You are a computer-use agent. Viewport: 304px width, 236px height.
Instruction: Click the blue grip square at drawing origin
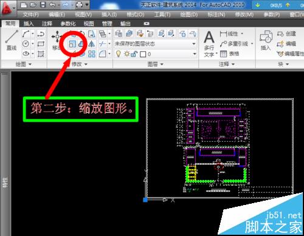pyautogui.click(x=145, y=200)
